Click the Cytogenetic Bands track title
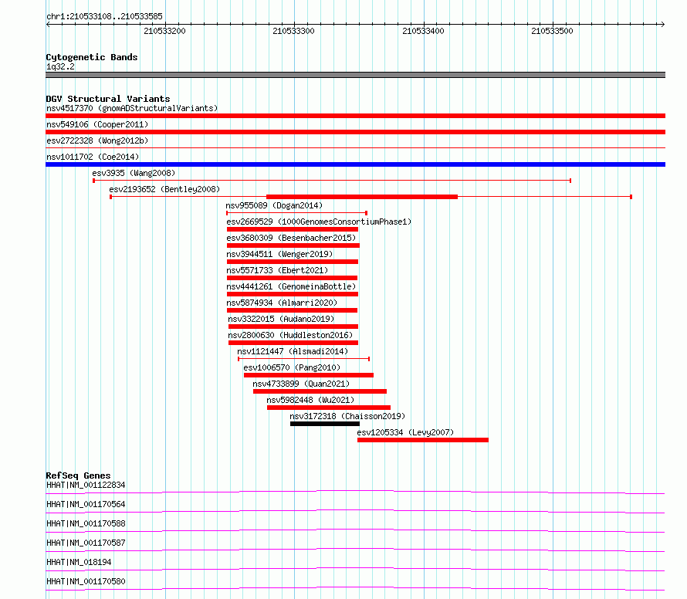 coord(92,57)
